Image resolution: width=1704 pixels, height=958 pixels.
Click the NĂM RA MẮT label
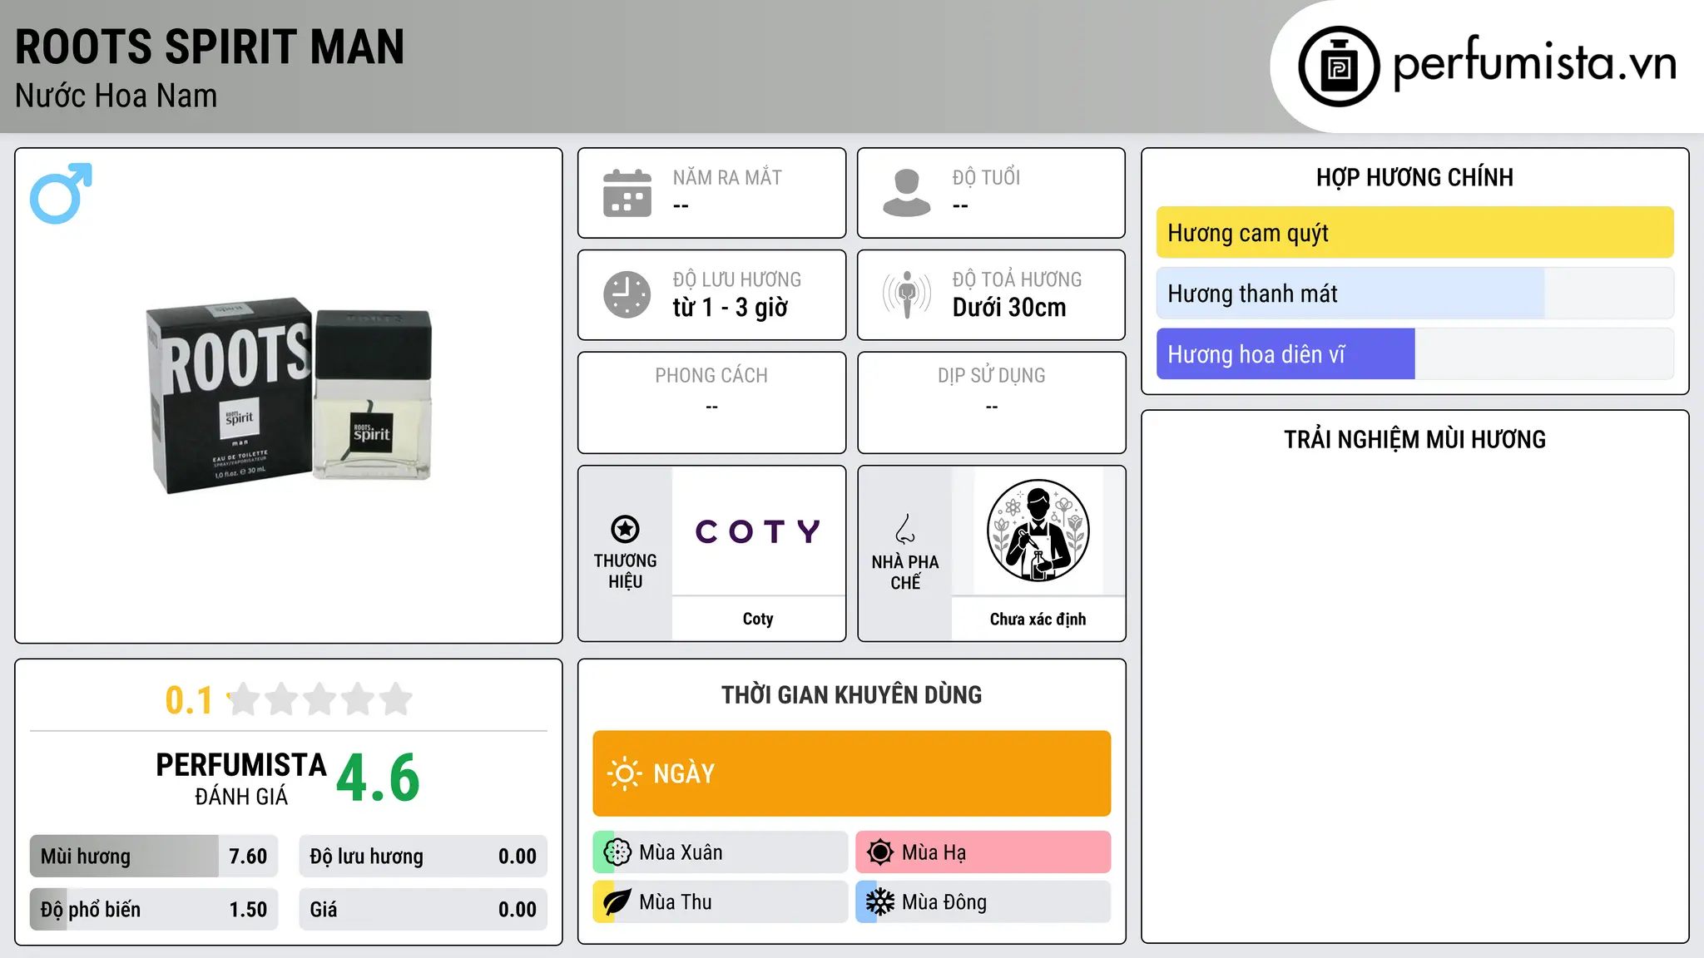[727, 177]
